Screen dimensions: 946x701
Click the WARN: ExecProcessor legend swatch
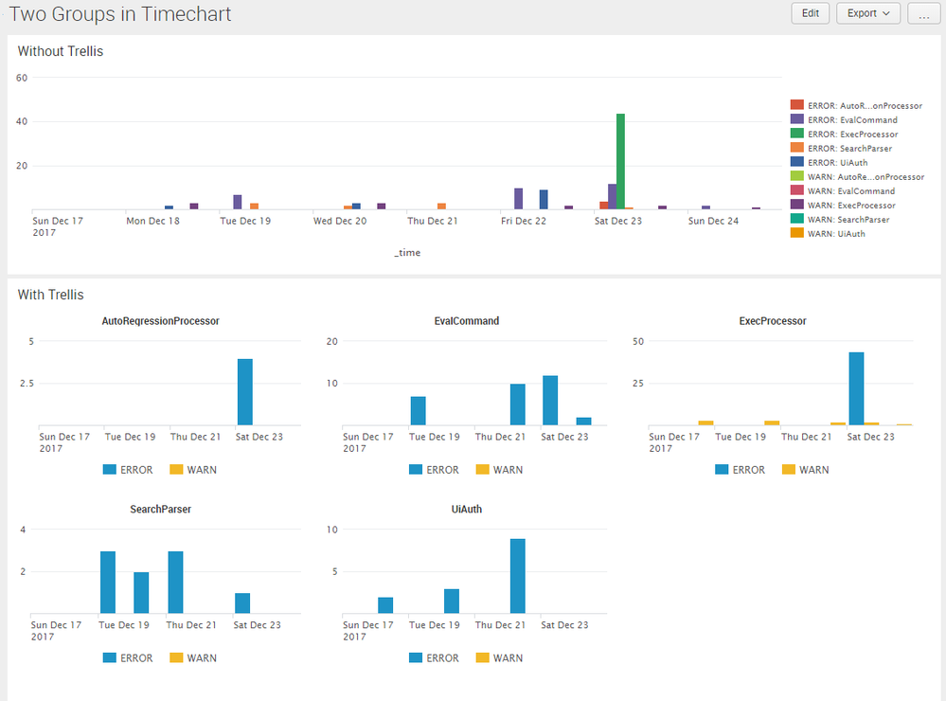coord(797,206)
